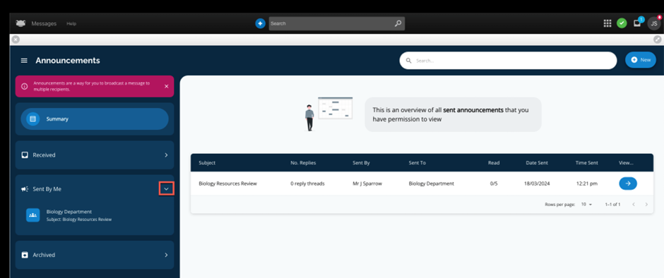The height and width of the screenshot is (278, 664).
Task: Click the green checkmark status icon
Action: tap(622, 24)
